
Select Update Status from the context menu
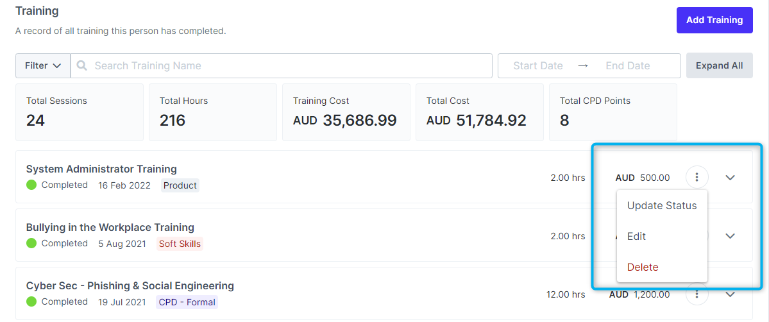pos(661,206)
